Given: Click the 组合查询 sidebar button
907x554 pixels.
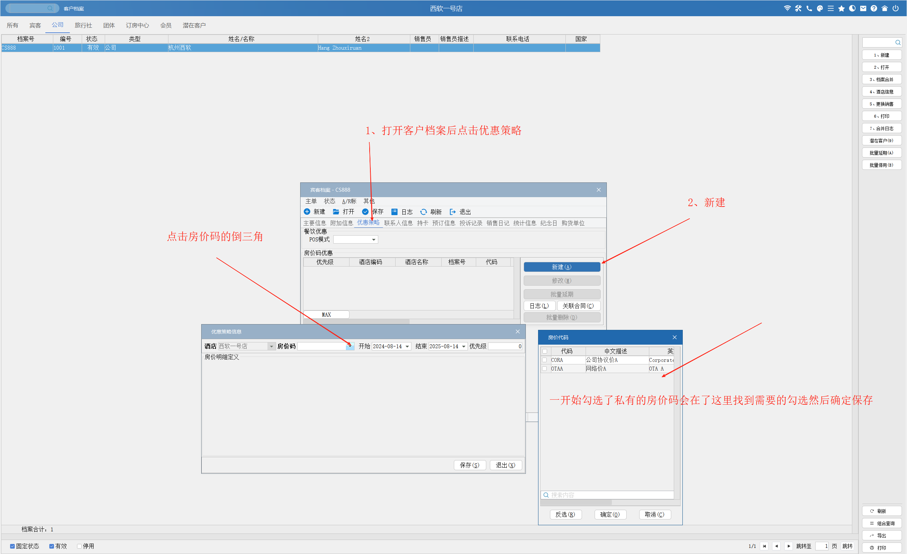Looking at the screenshot, I should point(881,523).
